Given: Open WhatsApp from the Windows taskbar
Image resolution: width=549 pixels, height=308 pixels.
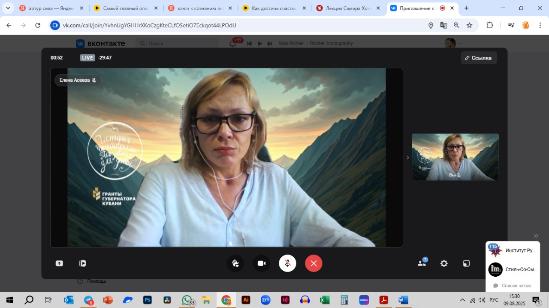Looking at the screenshot, I should [187, 300].
